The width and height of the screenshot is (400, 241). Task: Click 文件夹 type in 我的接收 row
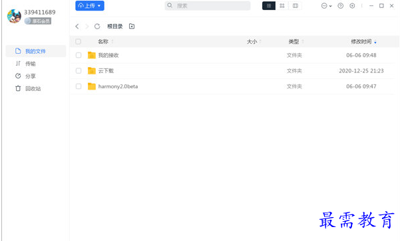point(294,55)
